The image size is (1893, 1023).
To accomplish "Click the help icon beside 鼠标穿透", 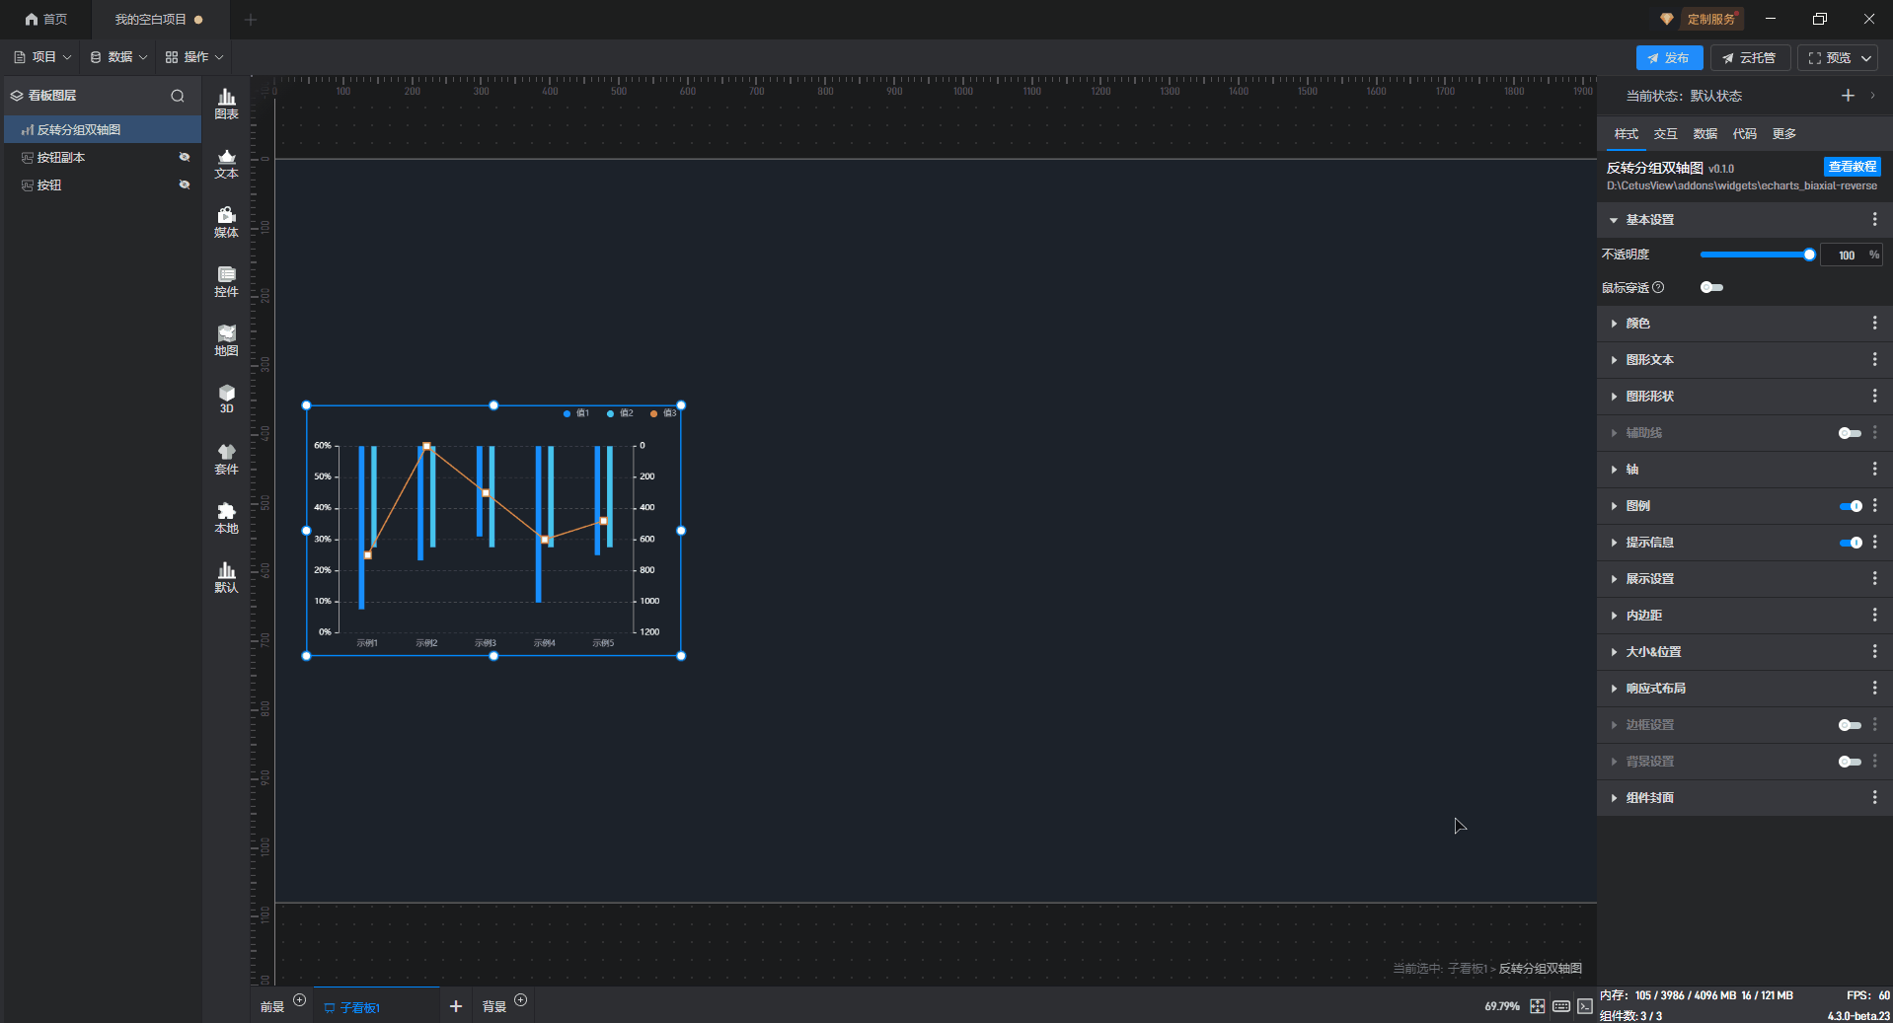I will pos(1659,288).
